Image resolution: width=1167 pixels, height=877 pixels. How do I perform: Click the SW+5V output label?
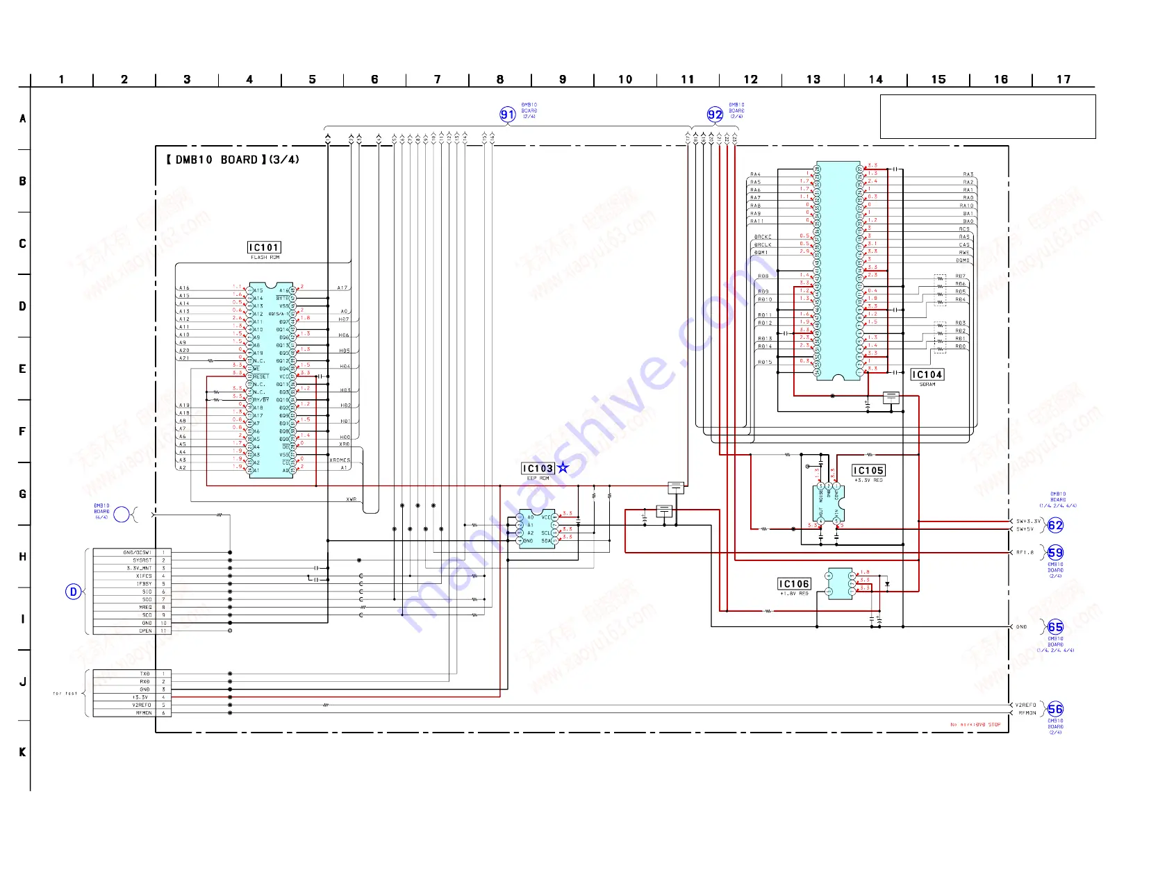[1025, 529]
